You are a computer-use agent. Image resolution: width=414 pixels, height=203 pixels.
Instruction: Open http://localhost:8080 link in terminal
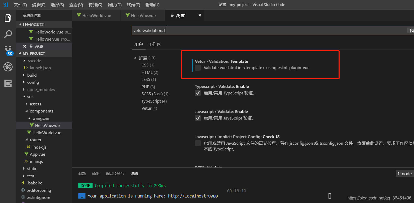(x=193, y=196)
